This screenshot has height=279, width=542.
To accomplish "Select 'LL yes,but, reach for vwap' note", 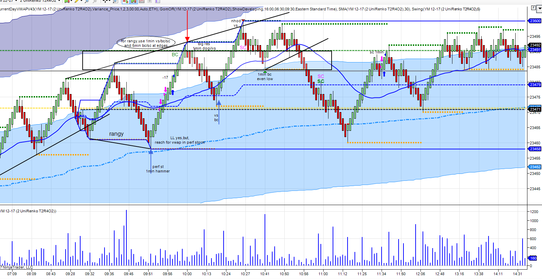I will pyautogui.click(x=180, y=140).
